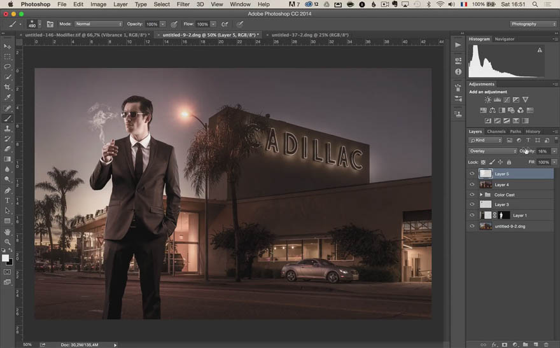Viewport: 560px width, 348px height.
Task: Add a Channel Mixer adjustment
Action: point(521,110)
